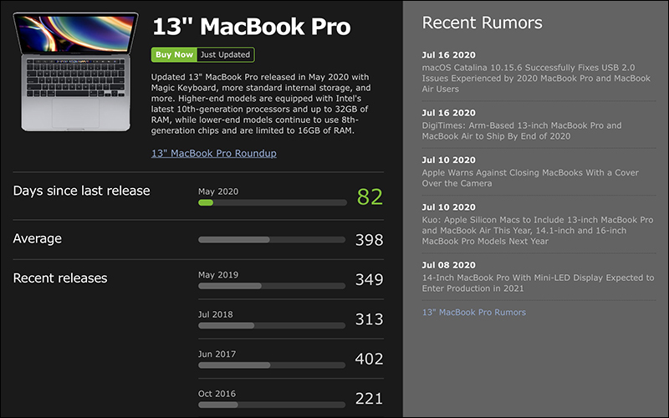This screenshot has height=418, width=669.
Task: Click the green 82 days count
Action: pyautogui.click(x=370, y=197)
